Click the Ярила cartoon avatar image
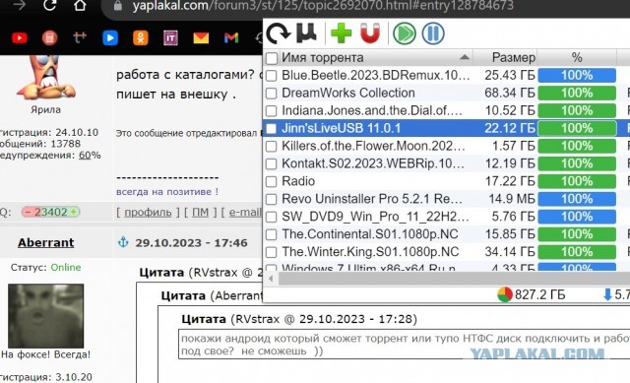Screen dimensions: 630x383 pyautogui.click(x=46, y=77)
